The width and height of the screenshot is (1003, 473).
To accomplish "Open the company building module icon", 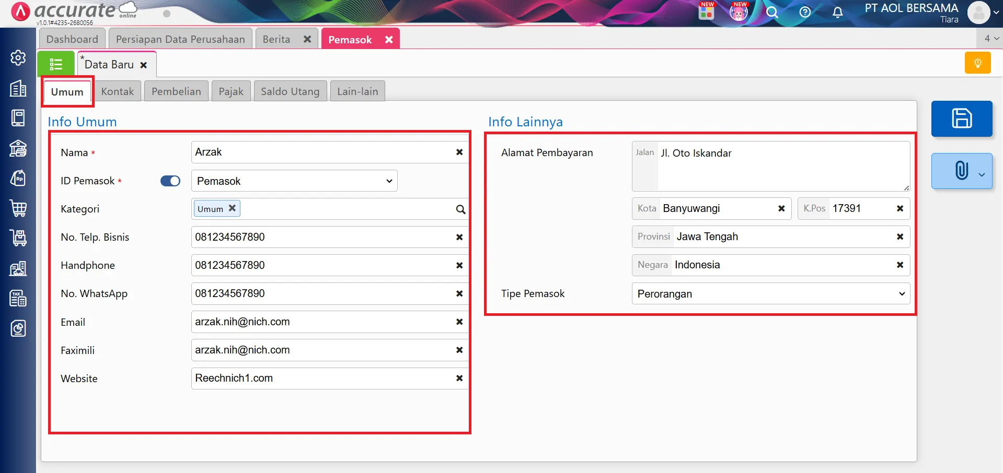I will click(x=18, y=88).
